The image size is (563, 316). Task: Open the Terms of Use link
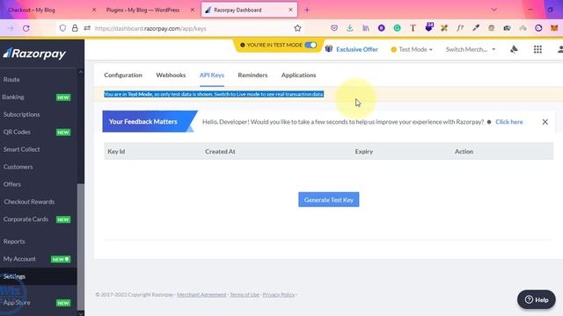pos(245,295)
